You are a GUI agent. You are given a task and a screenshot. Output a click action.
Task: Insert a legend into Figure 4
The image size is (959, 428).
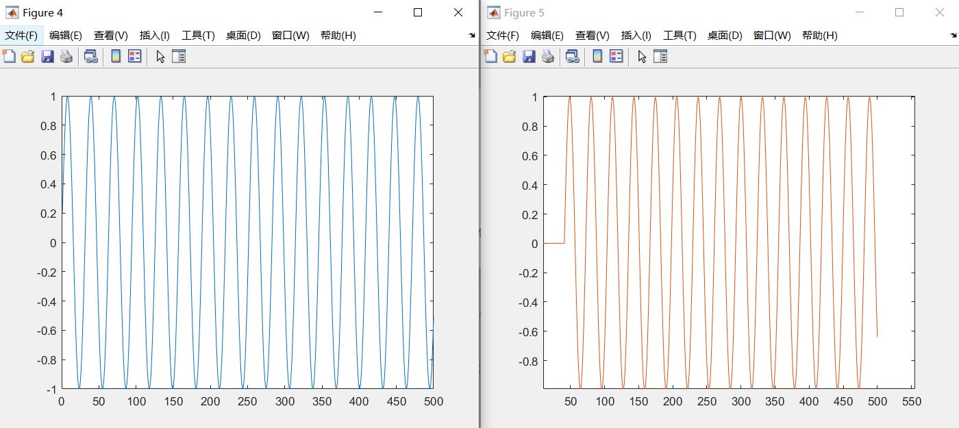click(x=134, y=56)
